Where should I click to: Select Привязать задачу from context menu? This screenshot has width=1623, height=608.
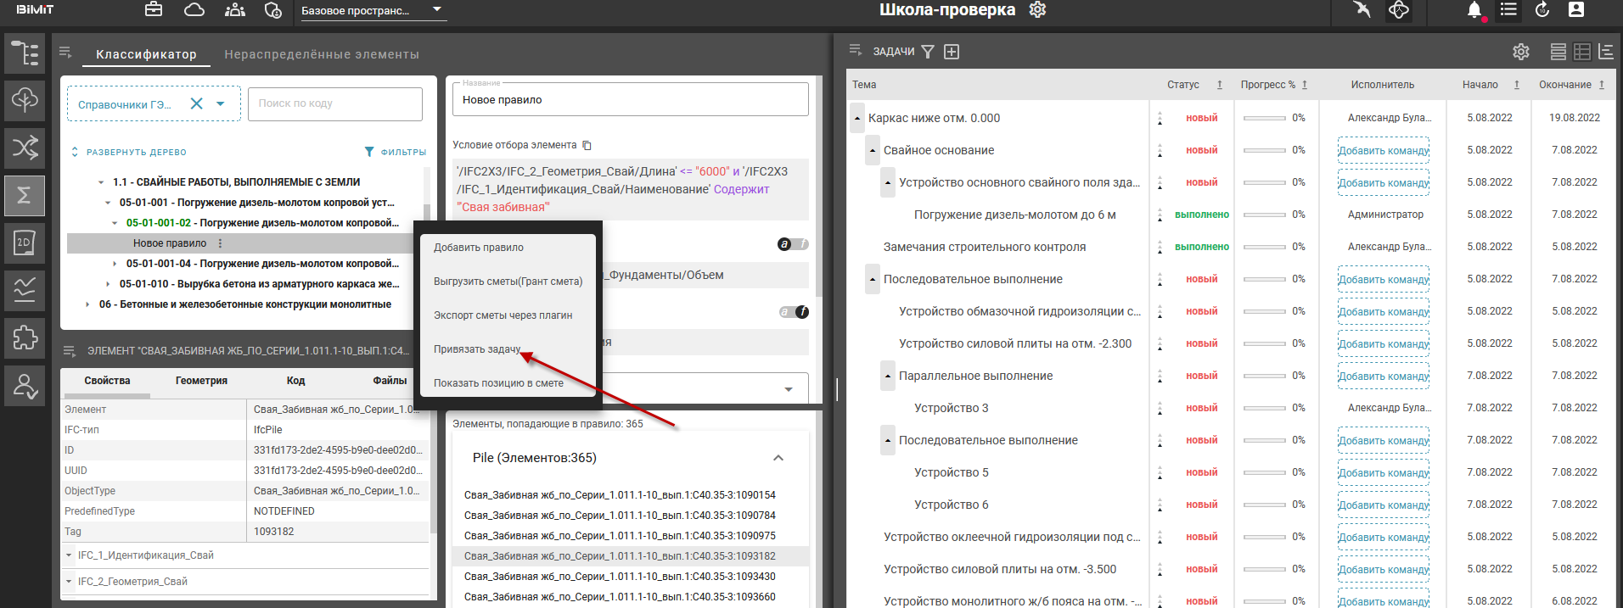[477, 349]
